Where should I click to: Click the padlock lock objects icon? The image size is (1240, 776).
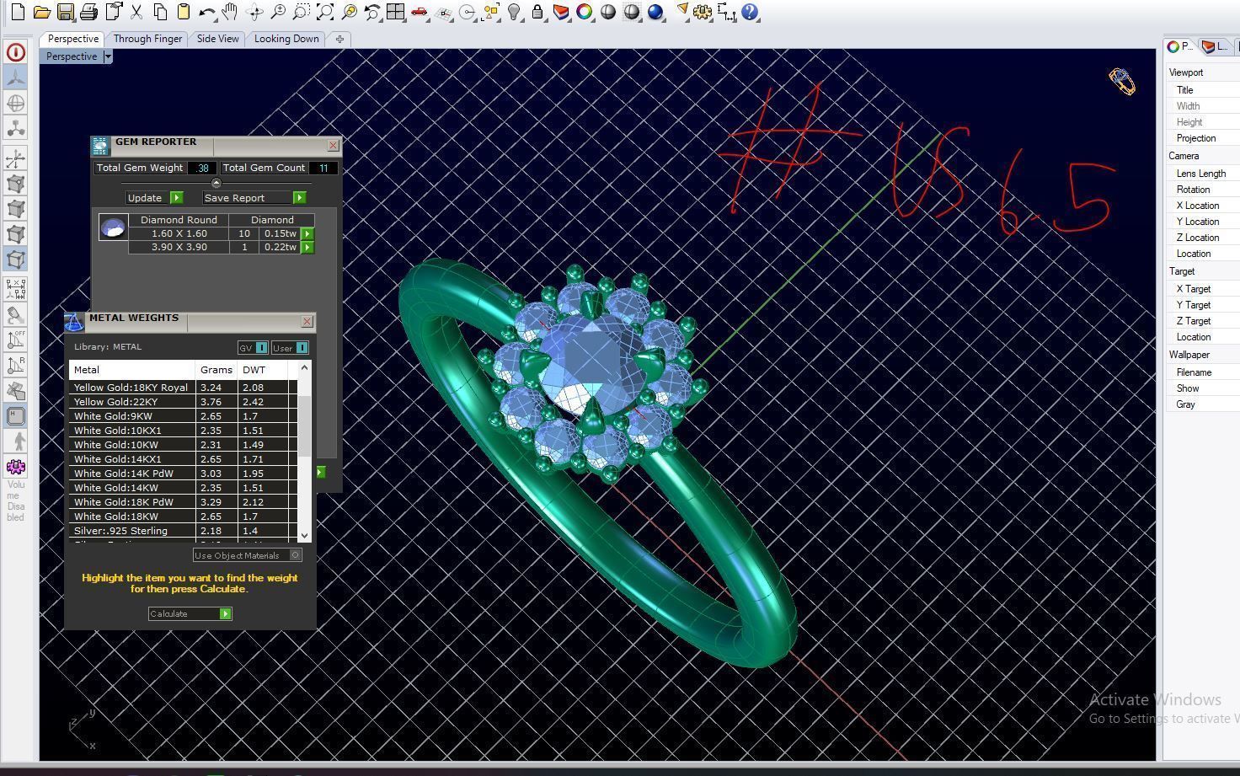pos(537,13)
